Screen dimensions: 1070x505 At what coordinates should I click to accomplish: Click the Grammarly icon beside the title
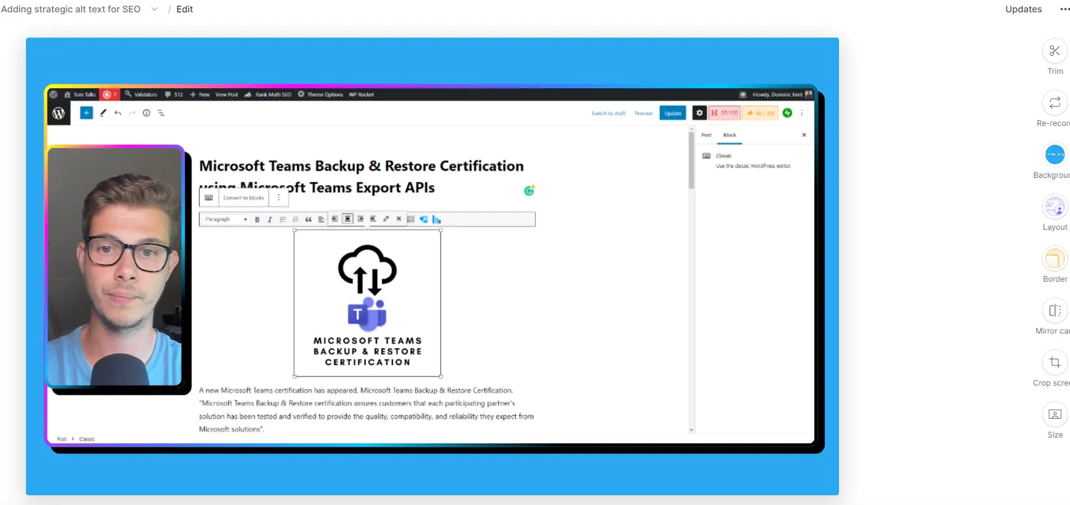[529, 190]
